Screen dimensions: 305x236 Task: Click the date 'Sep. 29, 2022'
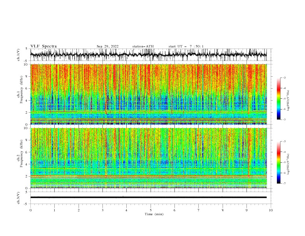point(107,46)
